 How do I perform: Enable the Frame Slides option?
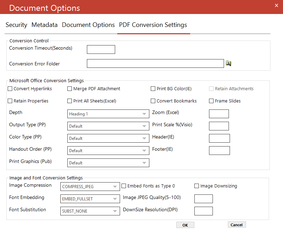[x=211, y=101]
